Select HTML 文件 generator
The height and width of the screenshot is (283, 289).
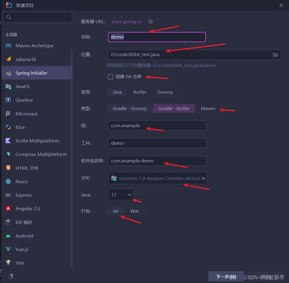click(x=36, y=168)
